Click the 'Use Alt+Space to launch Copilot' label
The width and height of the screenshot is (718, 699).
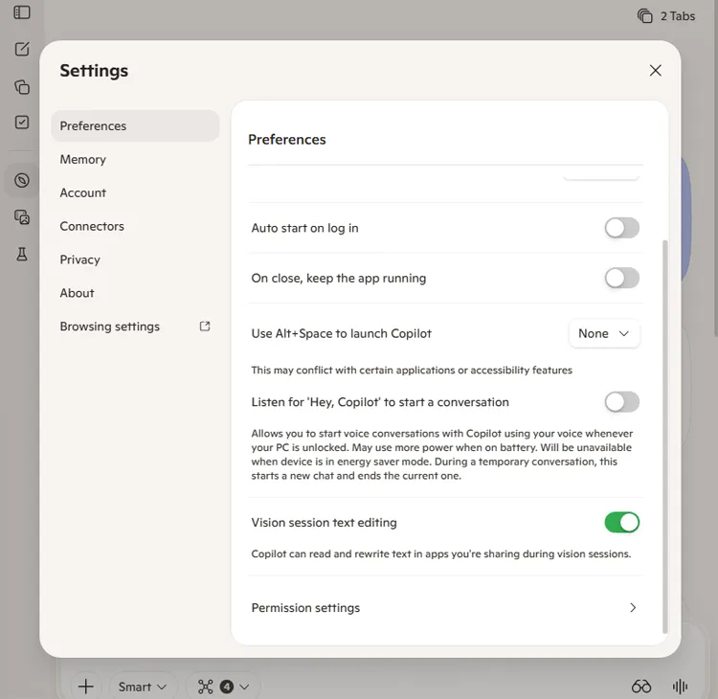tap(341, 333)
